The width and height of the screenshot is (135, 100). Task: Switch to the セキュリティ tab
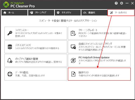coord(68,13)
